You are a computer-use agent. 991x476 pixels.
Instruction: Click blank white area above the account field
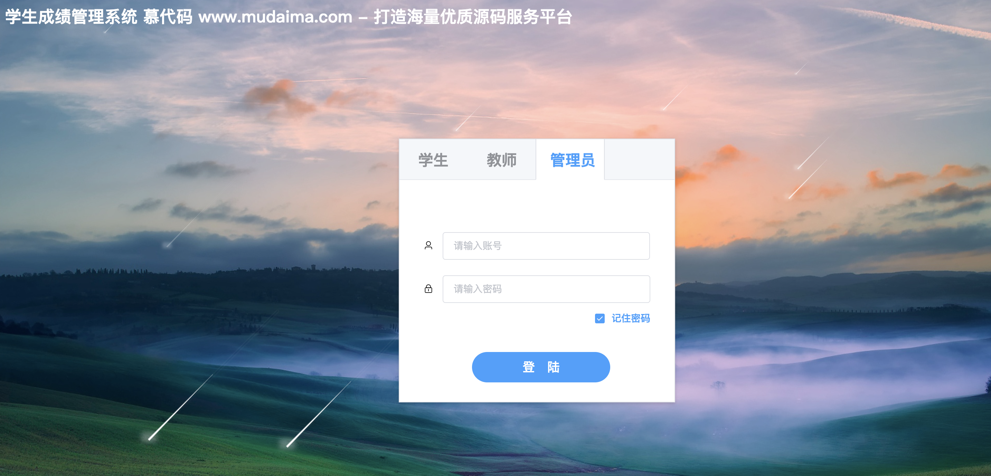537,206
